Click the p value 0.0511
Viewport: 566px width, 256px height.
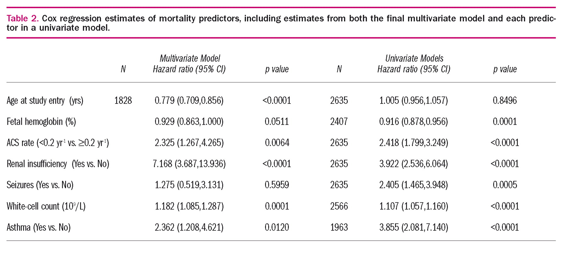(277, 122)
